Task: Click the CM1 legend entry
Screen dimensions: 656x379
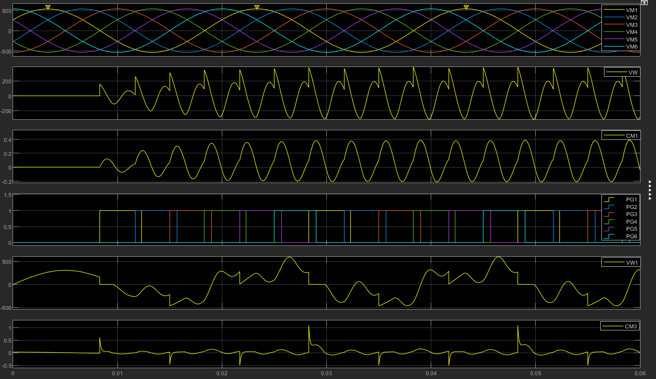Action: coord(621,136)
